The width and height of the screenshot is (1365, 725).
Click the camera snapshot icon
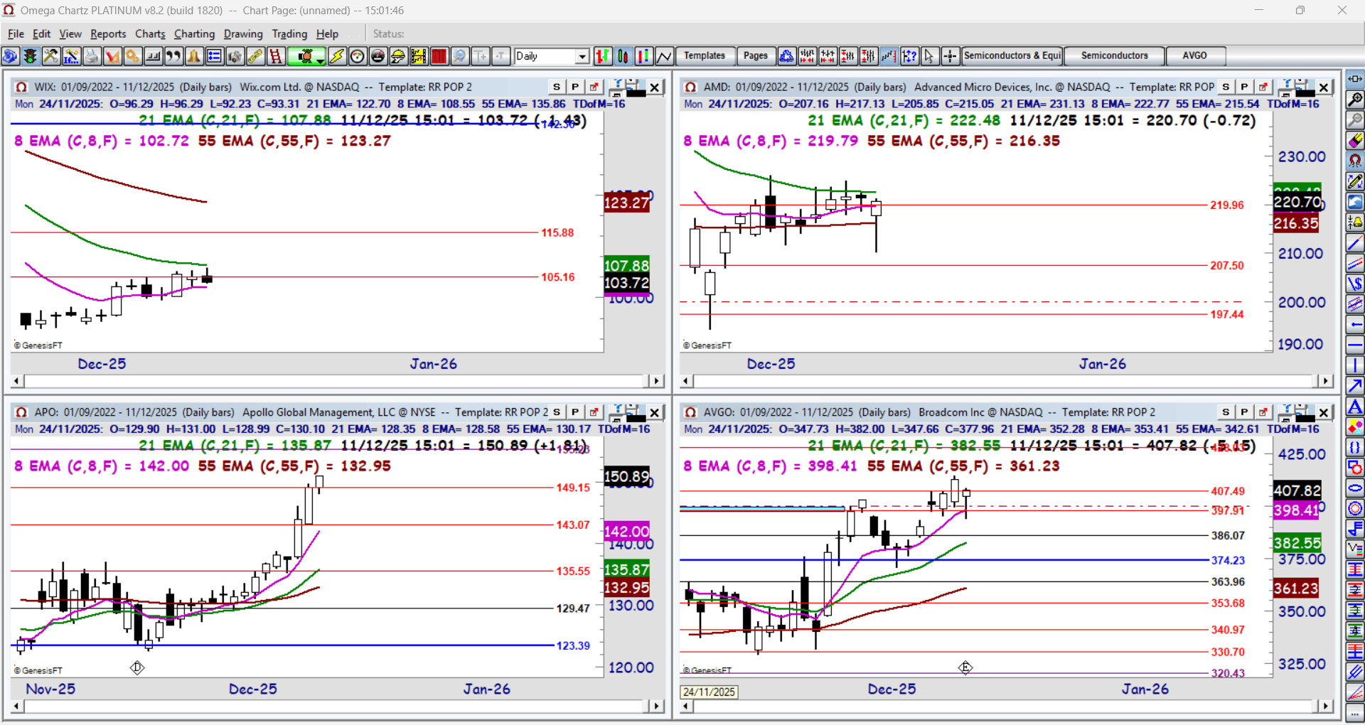[235, 56]
